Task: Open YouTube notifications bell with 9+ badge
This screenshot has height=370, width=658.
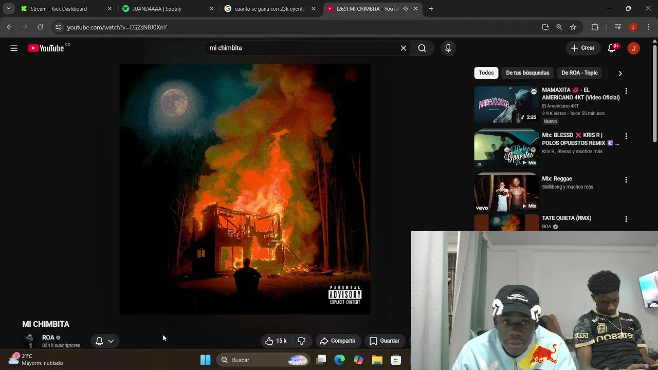Action: (x=612, y=48)
